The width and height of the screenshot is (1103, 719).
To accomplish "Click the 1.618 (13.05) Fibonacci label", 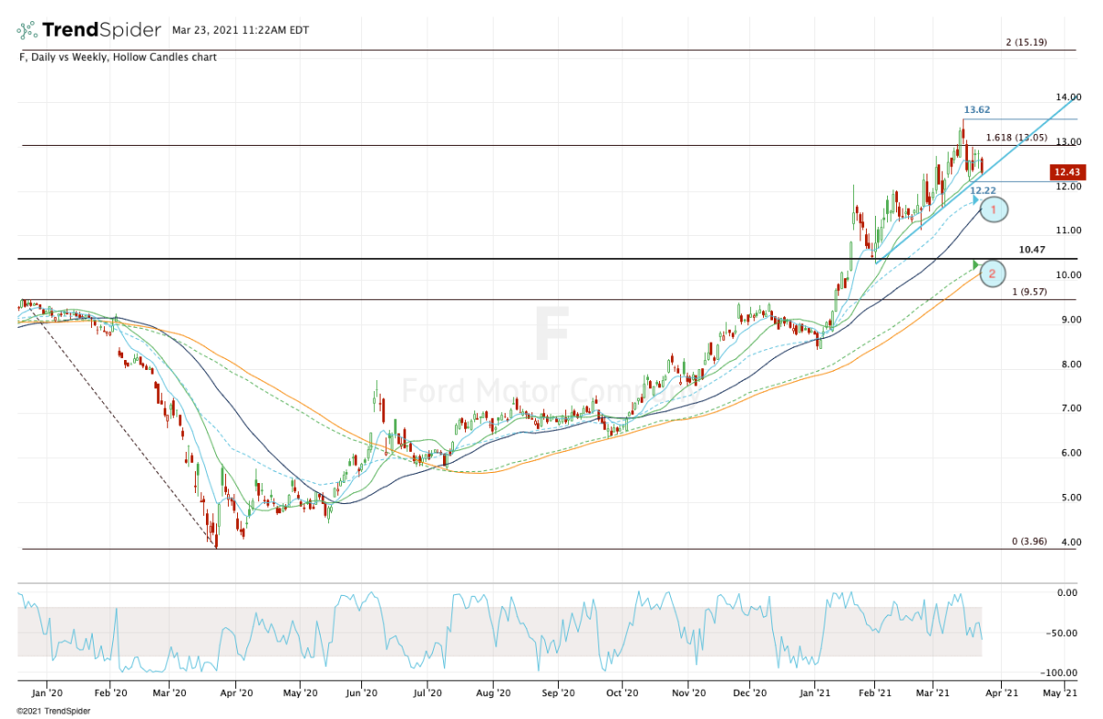I will point(1017,138).
